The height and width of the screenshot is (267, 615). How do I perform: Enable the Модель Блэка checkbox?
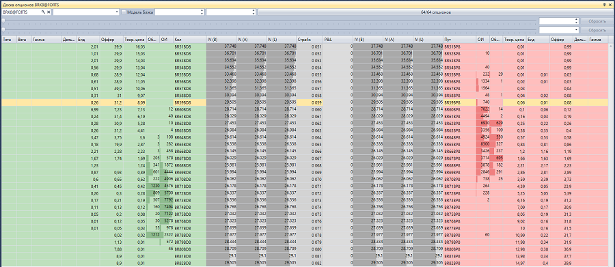pos(124,12)
